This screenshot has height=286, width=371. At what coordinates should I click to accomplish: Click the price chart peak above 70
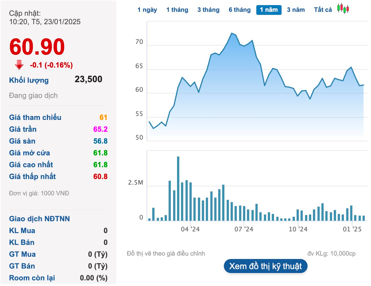click(x=232, y=33)
